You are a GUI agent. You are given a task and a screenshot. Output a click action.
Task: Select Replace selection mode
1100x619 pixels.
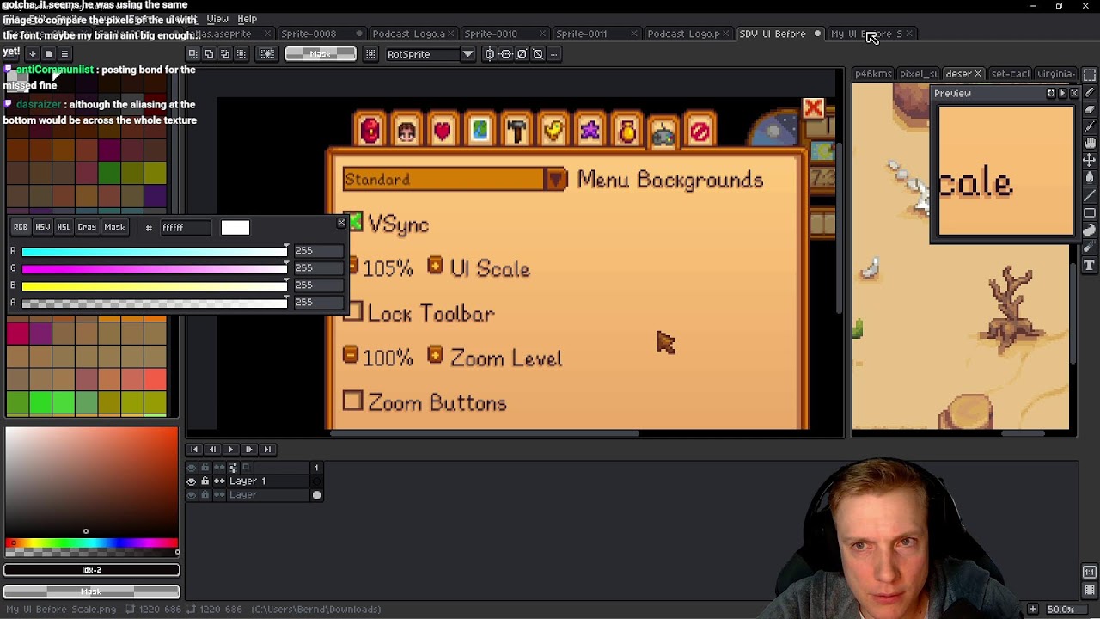tap(193, 54)
